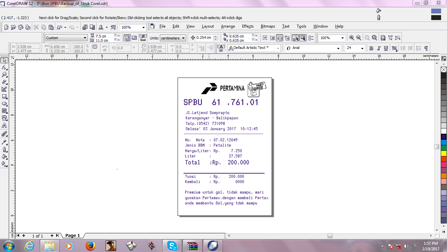
Task: Pick the yellow swatch in the color palette
Action: [x=443, y=153]
